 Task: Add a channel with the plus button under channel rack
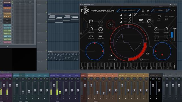tap(7, 47)
